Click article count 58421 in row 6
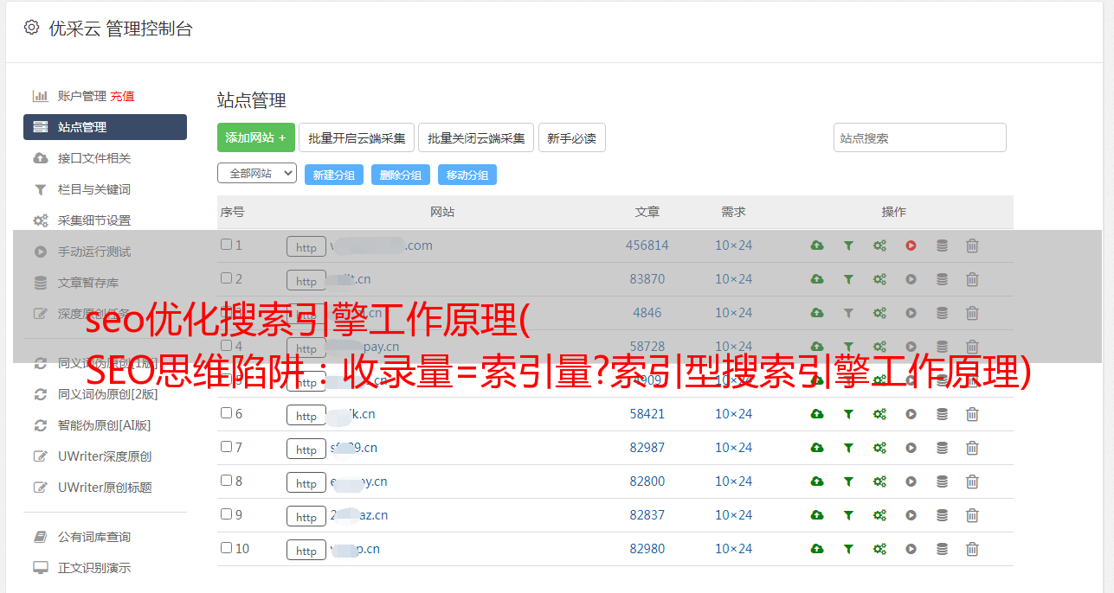Image resolution: width=1114 pixels, height=593 pixels. [647, 414]
